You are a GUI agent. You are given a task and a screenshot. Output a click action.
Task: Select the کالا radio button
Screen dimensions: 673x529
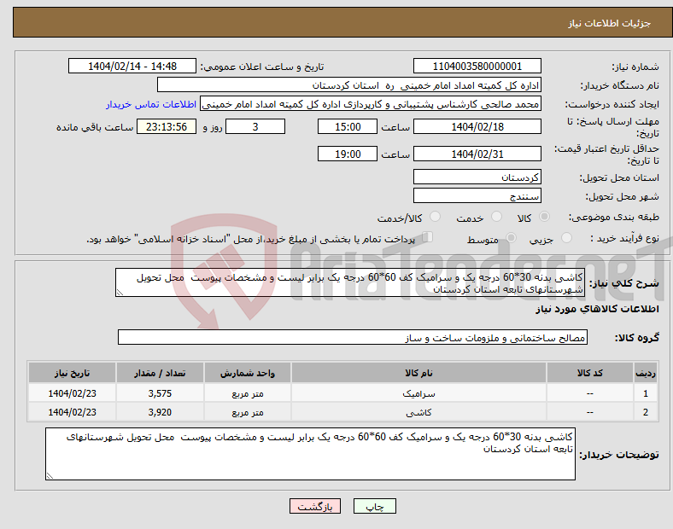coord(544,217)
